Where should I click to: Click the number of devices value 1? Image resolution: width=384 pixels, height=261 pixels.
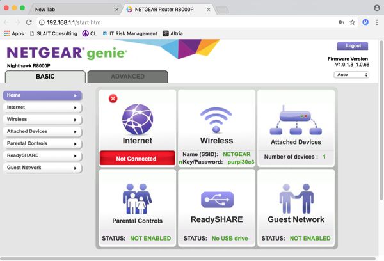tap(324, 157)
